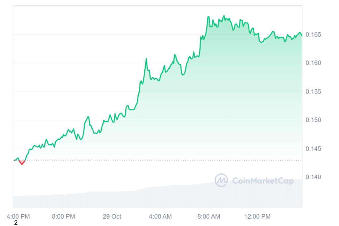339x226 pixels.
Task: Select the 29 Oct date label
Action: (x=112, y=217)
